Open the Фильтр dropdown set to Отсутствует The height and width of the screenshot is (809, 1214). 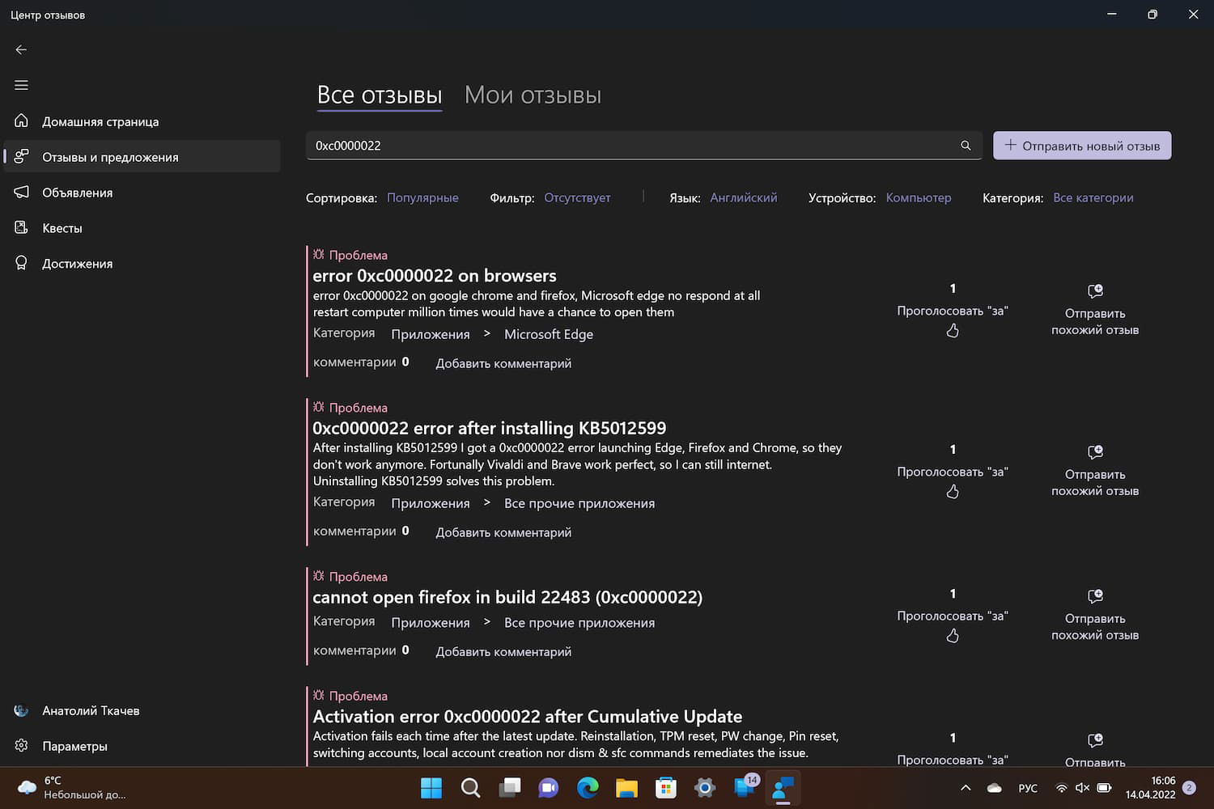[x=577, y=197]
